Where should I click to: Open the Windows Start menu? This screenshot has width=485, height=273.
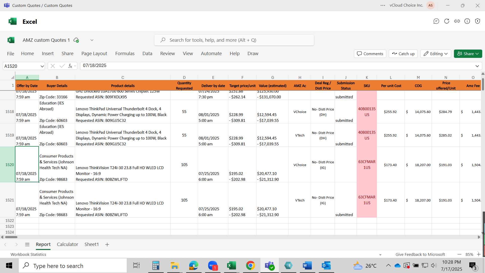(9, 266)
